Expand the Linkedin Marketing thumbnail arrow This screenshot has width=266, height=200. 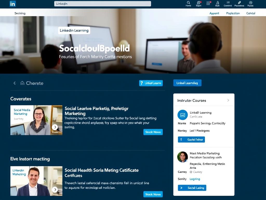click(55, 190)
